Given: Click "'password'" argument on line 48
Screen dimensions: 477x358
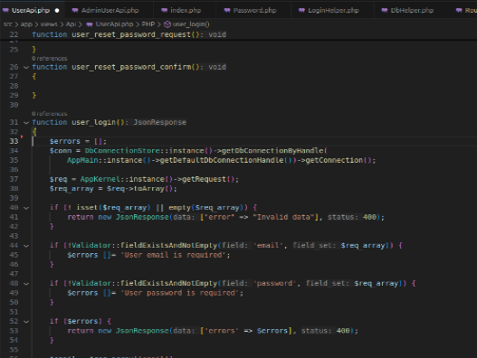Looking at the screenshot, I should click(x=274, y=284).
